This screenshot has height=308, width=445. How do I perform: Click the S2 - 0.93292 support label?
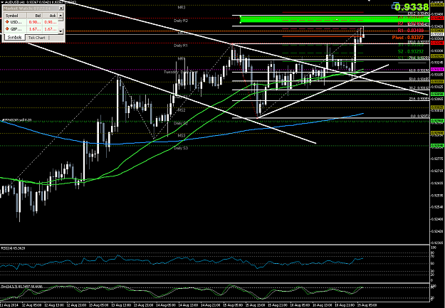pos(411,52)
